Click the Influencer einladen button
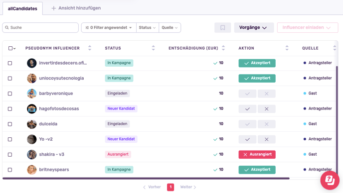 (x=308, y=27)
